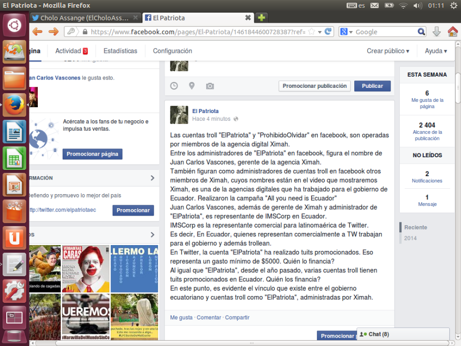Click the browser forward arrow
This screenshot has width=461, height=346.
53,32
